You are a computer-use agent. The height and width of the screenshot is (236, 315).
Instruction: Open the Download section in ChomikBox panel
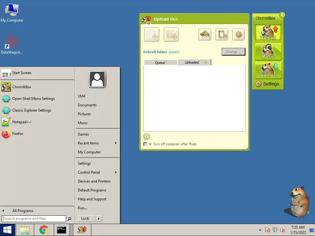click(268, 70)
